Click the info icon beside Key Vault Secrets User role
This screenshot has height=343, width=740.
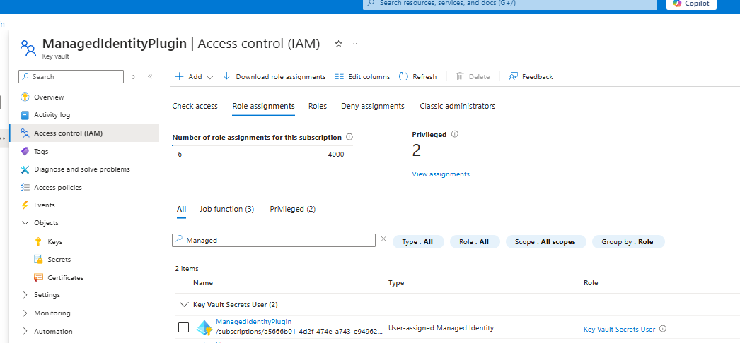coord(663,329)
